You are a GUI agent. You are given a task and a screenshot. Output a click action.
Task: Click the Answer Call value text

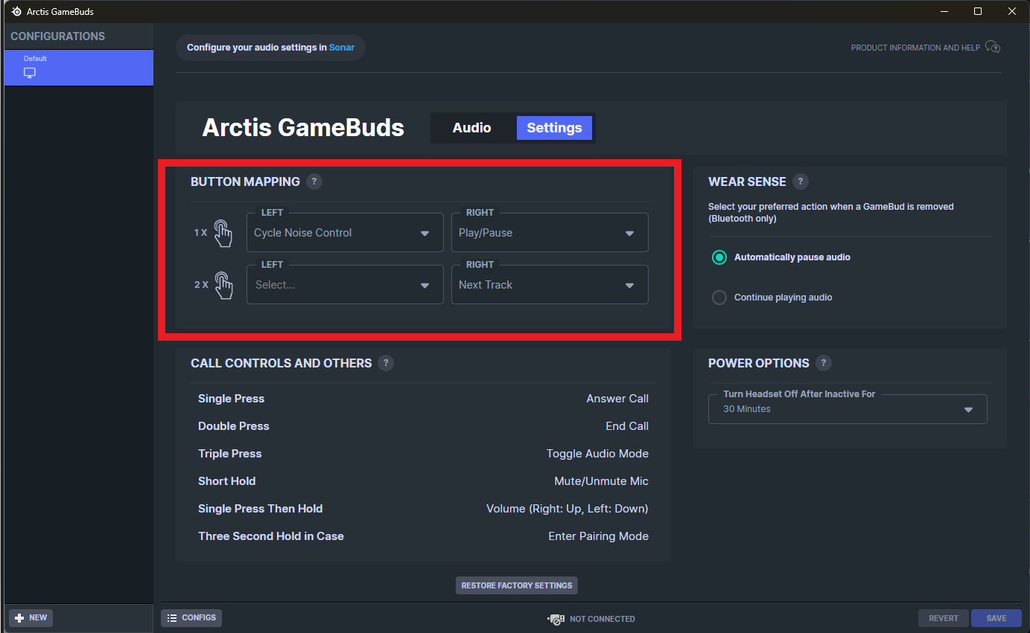coord(617,399)
